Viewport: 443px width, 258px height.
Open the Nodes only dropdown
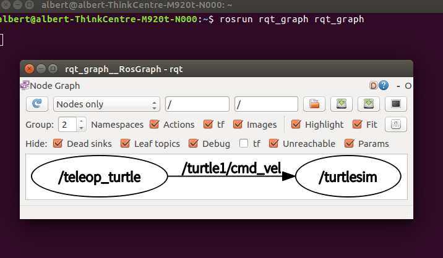106,104
